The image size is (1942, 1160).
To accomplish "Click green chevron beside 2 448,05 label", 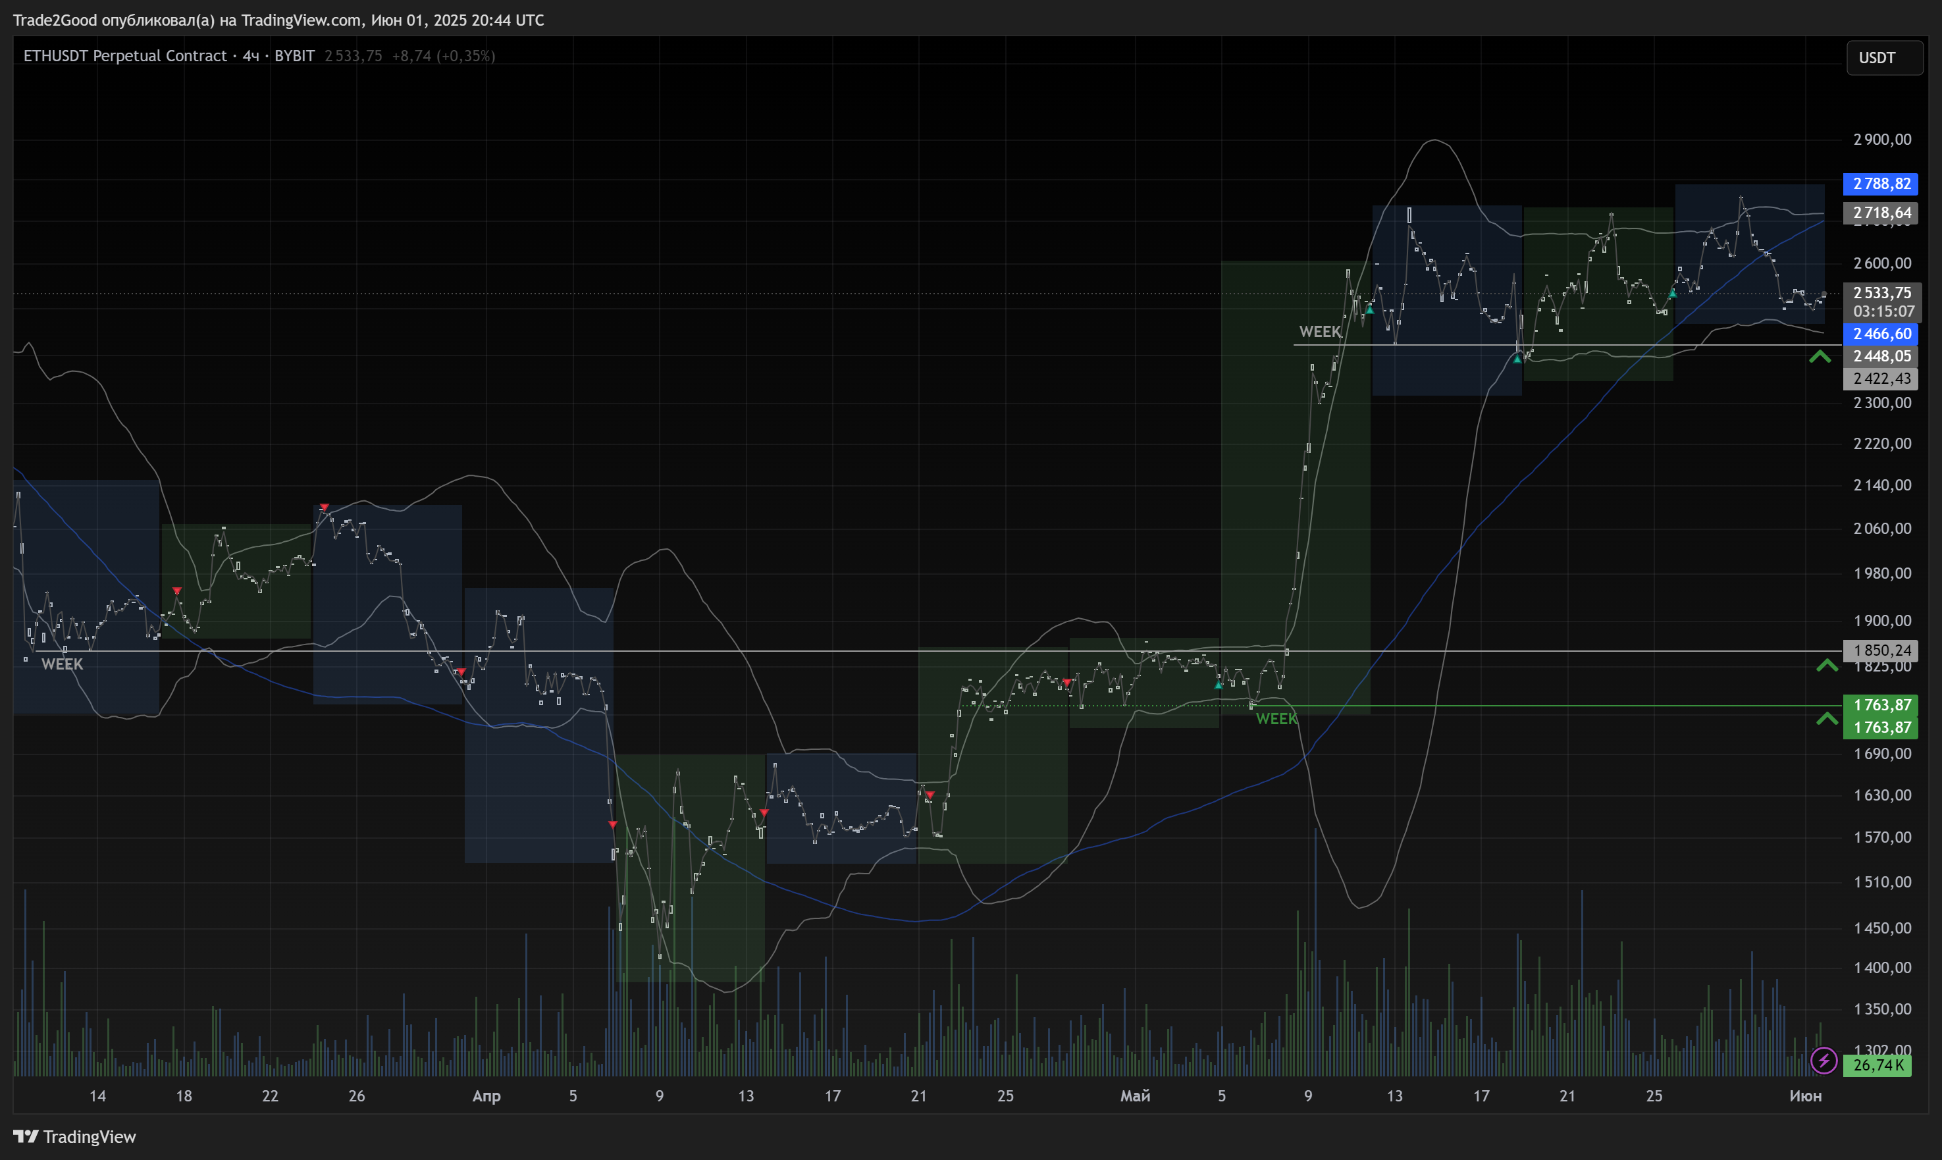I will 1820,356.
